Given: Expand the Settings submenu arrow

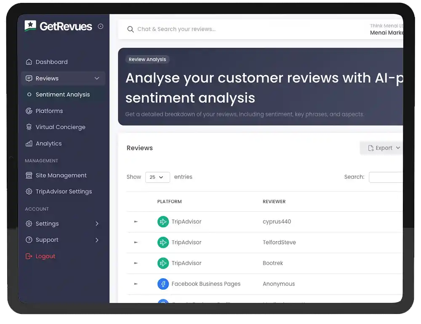Looking at the screenshot, I should click(97, 224).
